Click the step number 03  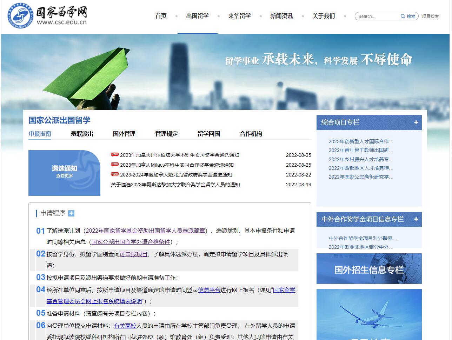pos(41,277)
